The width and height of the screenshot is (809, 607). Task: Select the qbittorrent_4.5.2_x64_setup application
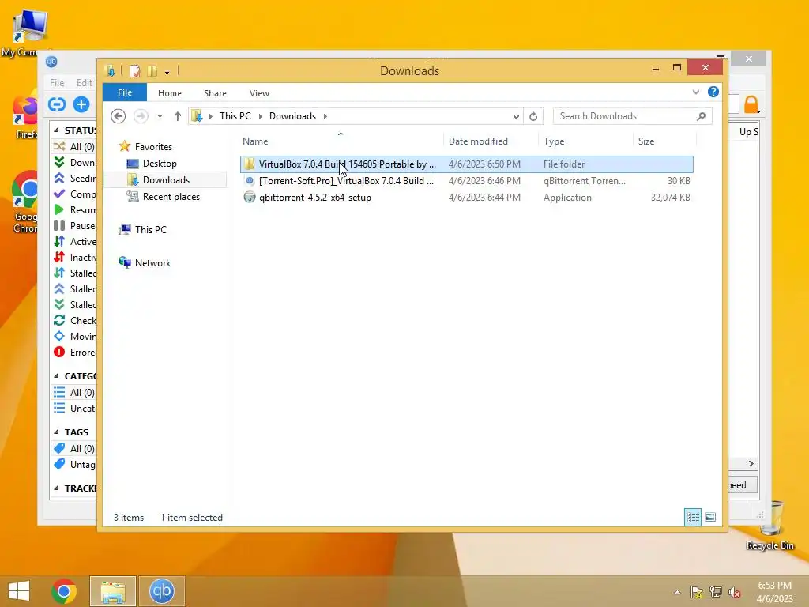coord(466,197)
